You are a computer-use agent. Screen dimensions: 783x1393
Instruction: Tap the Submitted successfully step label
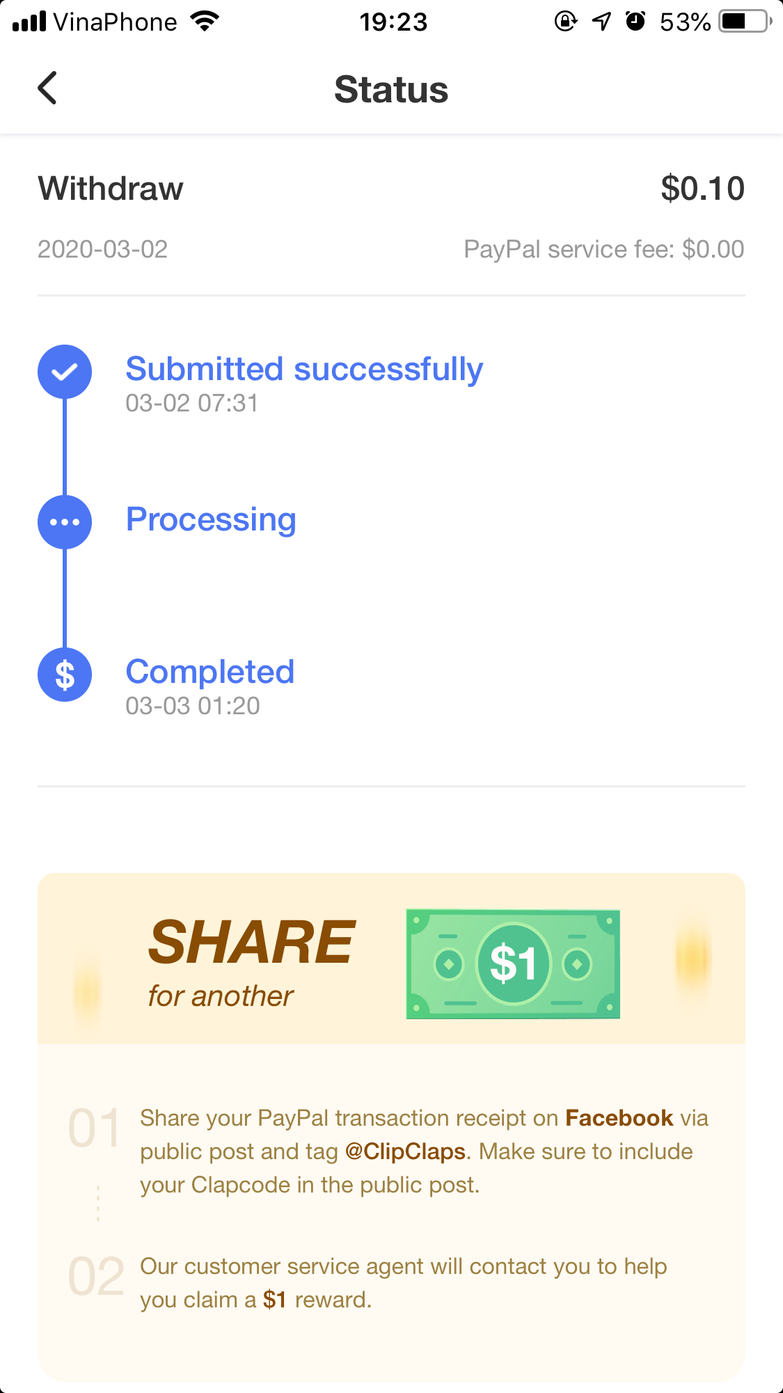pos(304,369)
